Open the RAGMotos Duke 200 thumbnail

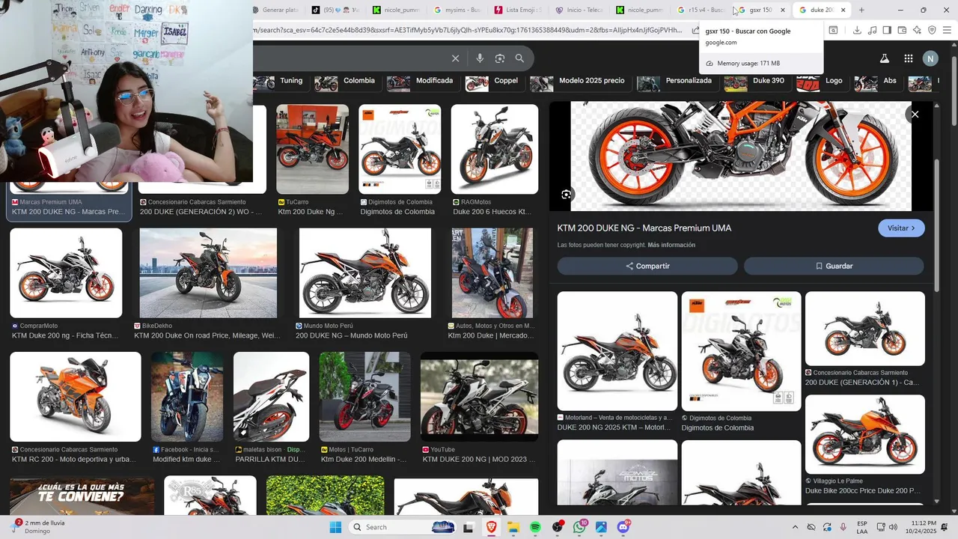tap(494, 149)
